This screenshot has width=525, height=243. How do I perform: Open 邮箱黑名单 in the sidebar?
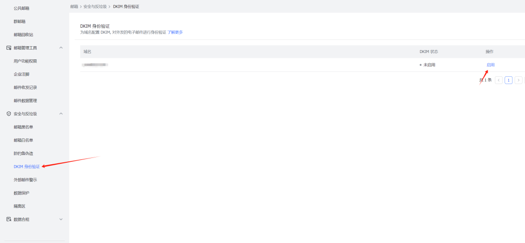pyautogui.click(x=23, y=127)
